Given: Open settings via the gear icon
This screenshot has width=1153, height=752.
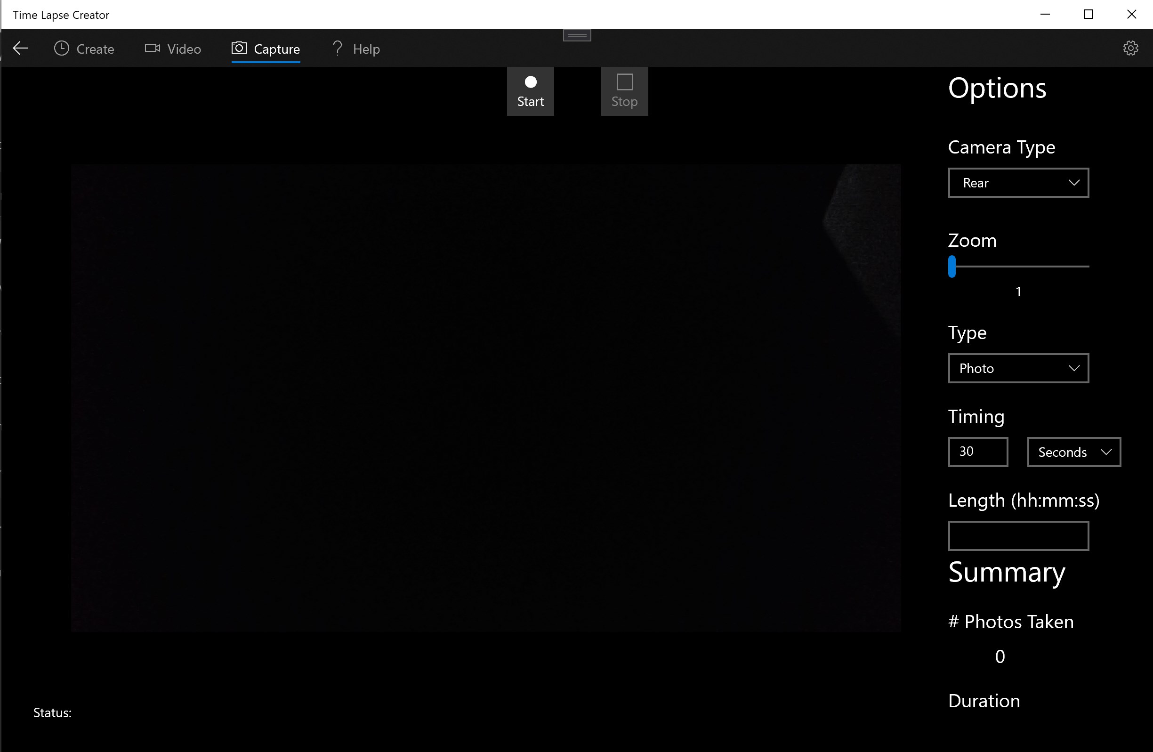Looking at the screenshot, I should 1130,48.
